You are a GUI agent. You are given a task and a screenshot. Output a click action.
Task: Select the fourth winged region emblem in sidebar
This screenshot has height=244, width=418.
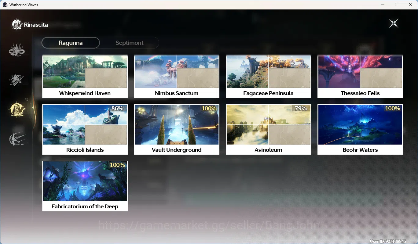(16, 139)
